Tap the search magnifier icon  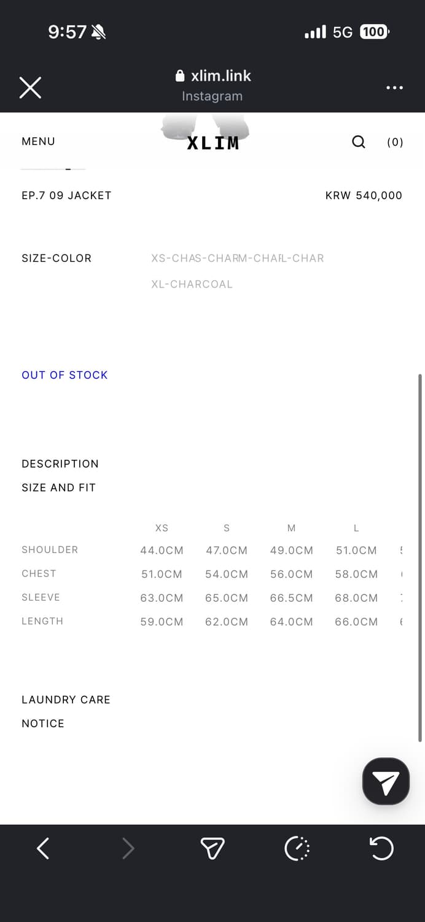click(359, 142)
